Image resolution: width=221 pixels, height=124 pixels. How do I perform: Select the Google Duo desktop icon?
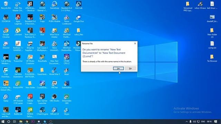(x=79, y=19)
